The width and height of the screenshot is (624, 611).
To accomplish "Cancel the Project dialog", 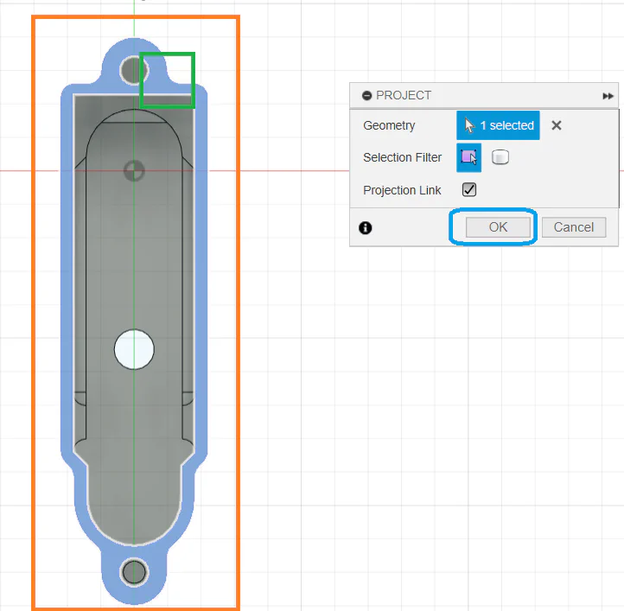I will (574, 227).
